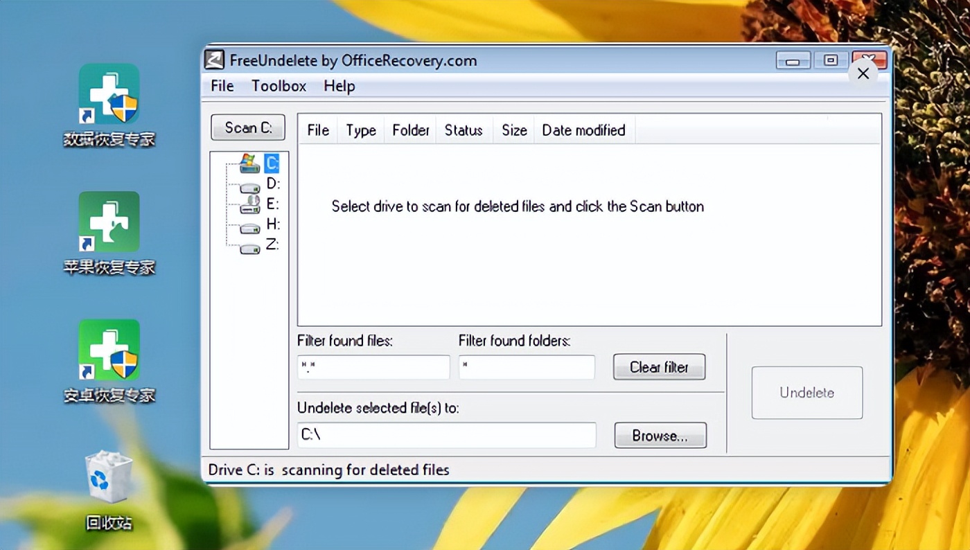Viewport: 970px width, 550px height.
Task: Open the 数据恢复专家 desktop shortcut
Action: point(109,105)
